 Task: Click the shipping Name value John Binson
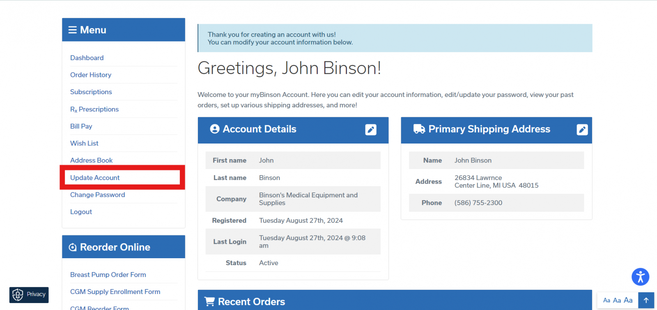coord(473,161)
